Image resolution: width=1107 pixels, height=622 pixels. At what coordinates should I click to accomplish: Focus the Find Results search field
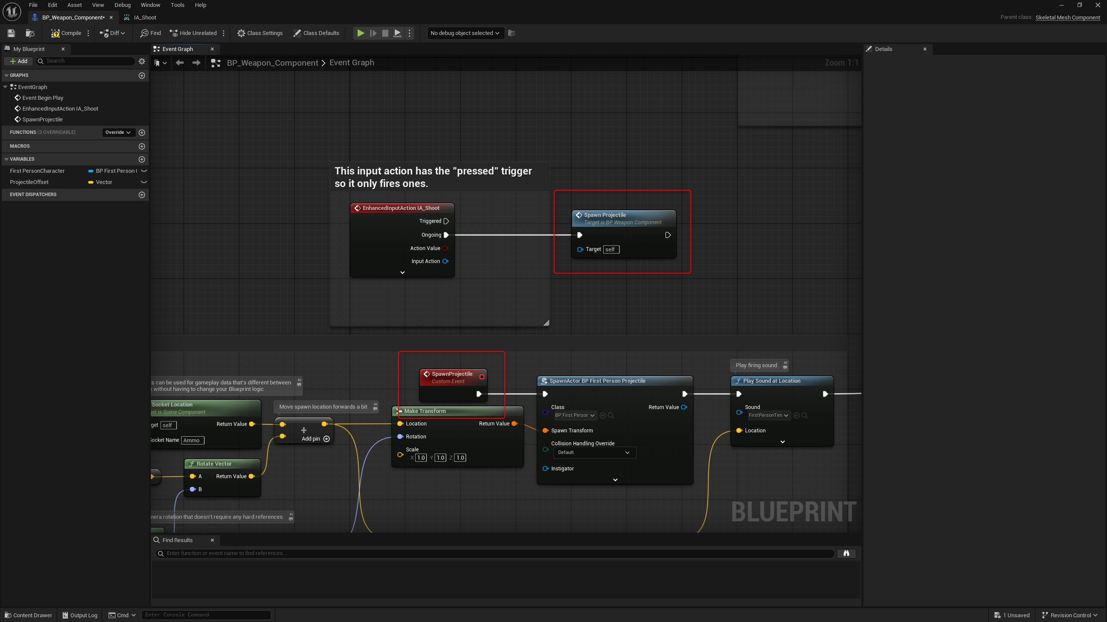[x=495, y=553]
